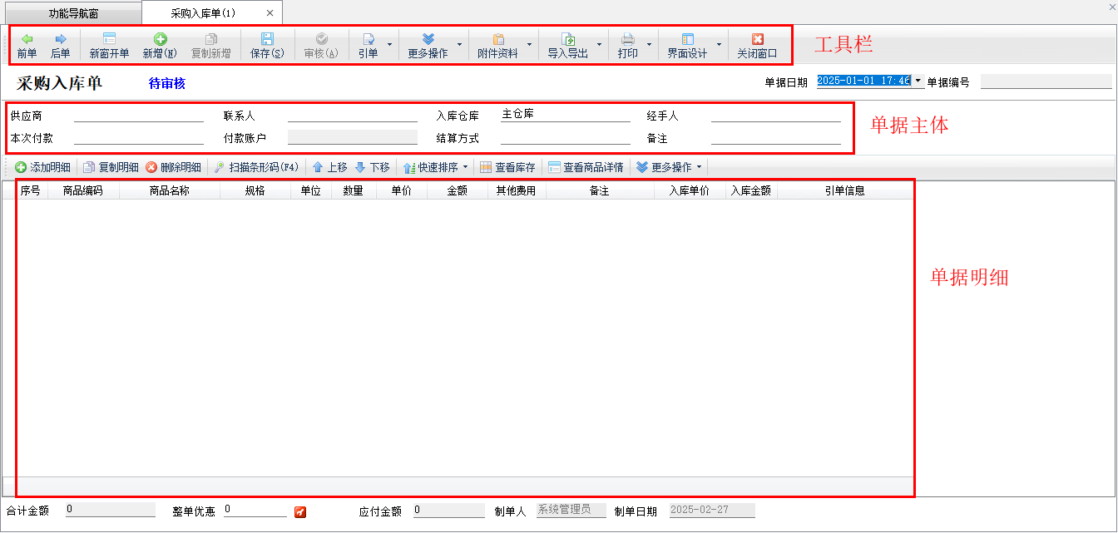Open the 打印 print dropdown arrow
Screen dimensions: 1118x533
tap(649, 45)
